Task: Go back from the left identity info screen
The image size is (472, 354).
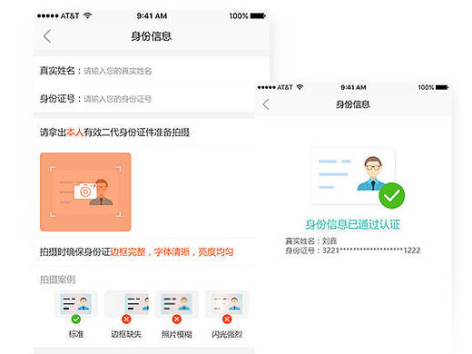Action: 47,36
